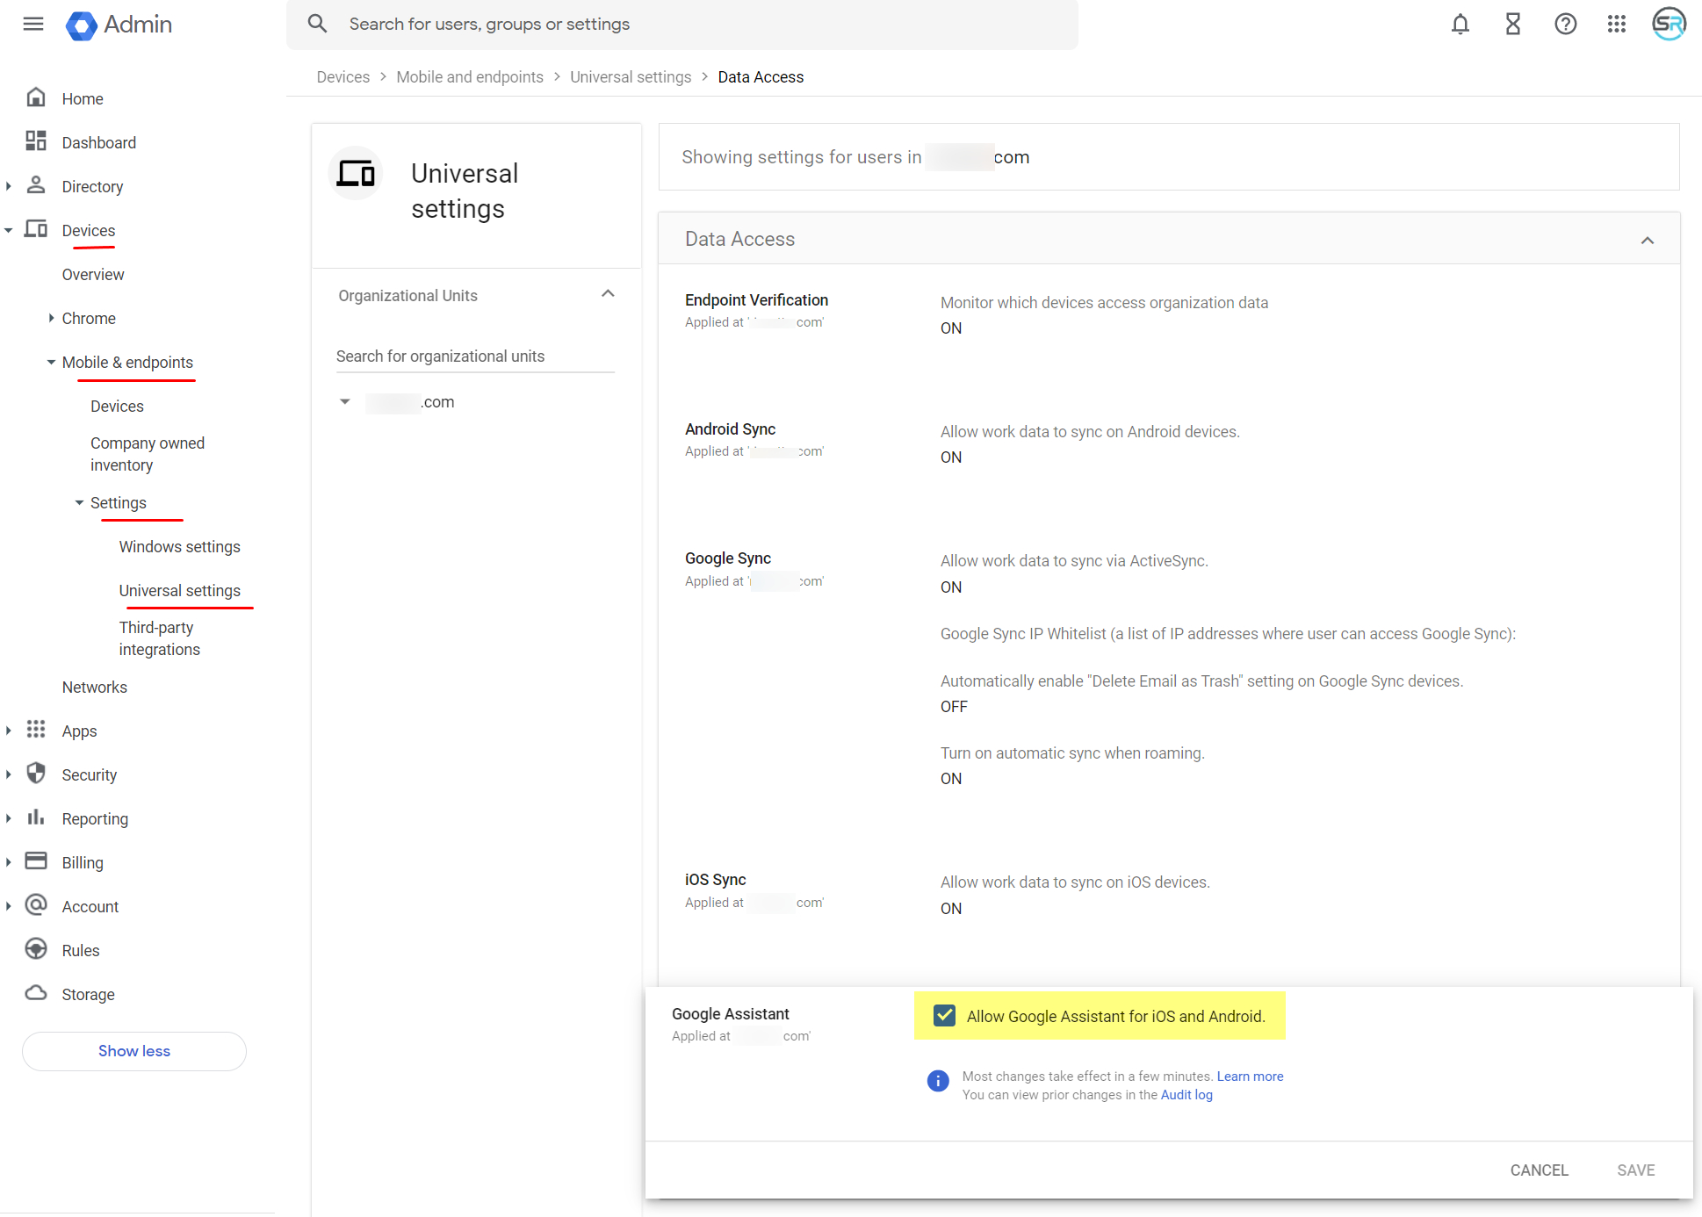Expand the Chrome submenu arrow
This screenshot has width=1702, height=1217.
[x=51, y=318]
